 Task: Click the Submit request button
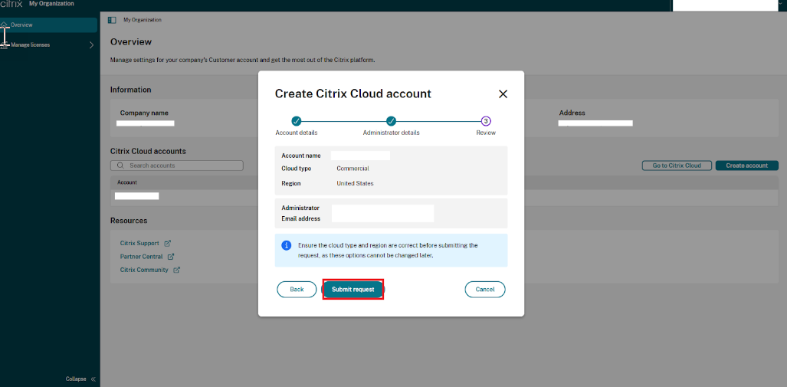click(x=353, y=290)
